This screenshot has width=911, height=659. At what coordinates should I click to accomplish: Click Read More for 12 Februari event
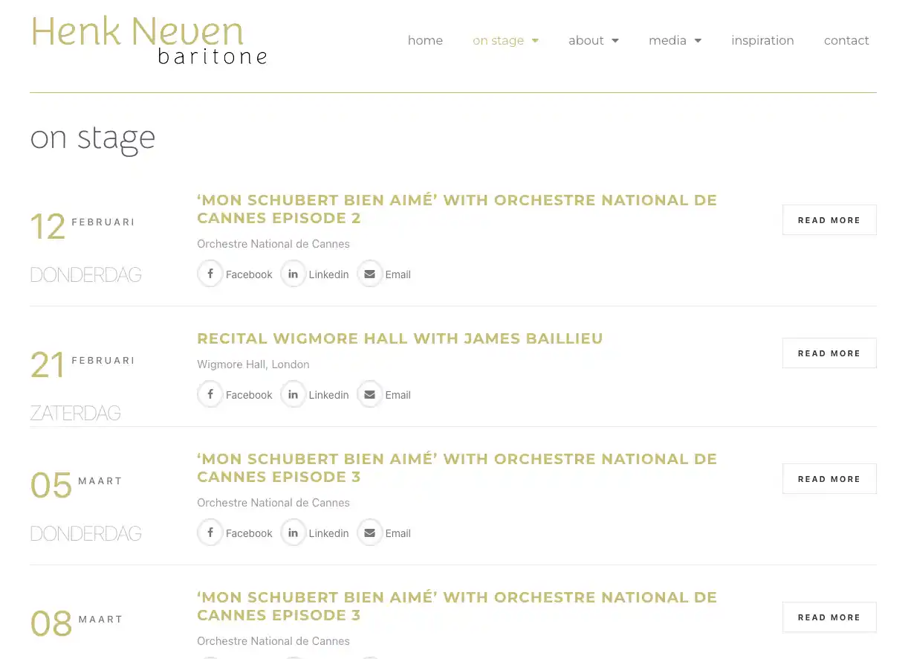click(x=829, y=220)
